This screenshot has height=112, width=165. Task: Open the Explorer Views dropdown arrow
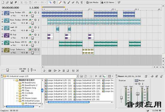point(112,76)
